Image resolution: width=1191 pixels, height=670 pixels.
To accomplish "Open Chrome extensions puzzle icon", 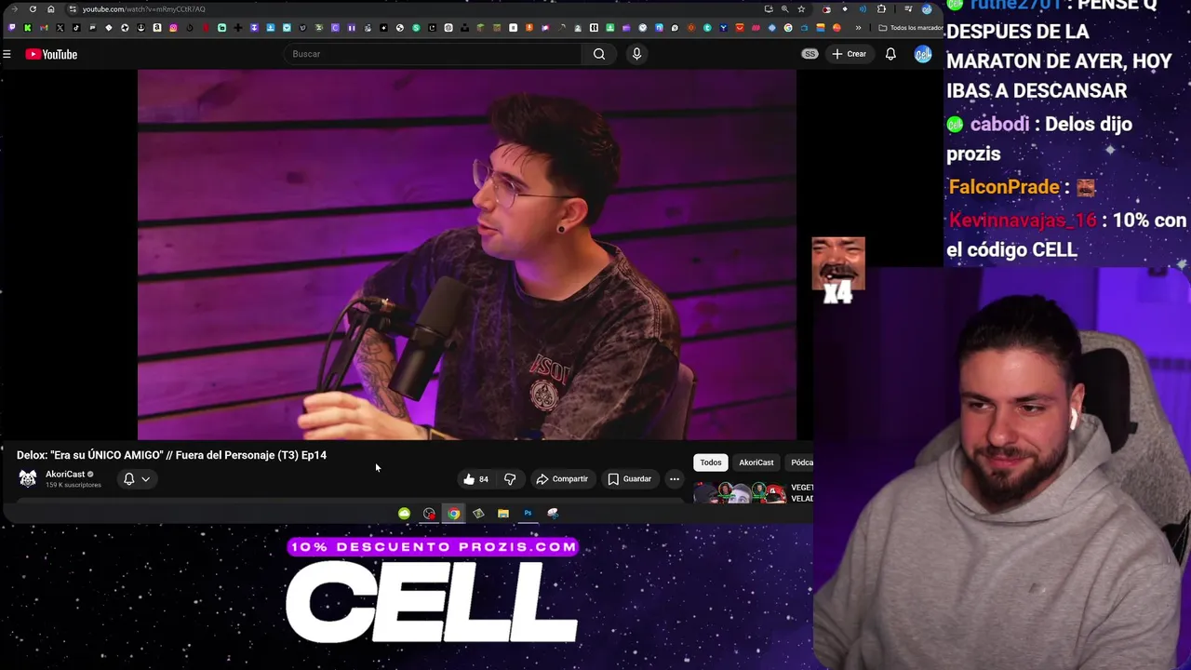I will [x=881, y=9].
